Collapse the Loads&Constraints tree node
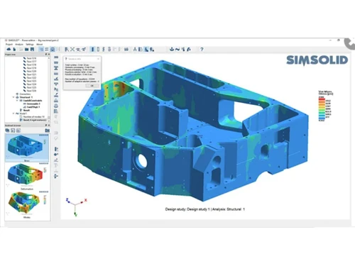Image resolution: width=355 pixels, height=266 pixels. point(17,101)
